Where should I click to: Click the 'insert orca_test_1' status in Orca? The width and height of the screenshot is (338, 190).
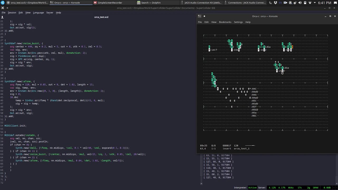click(236, 149)
